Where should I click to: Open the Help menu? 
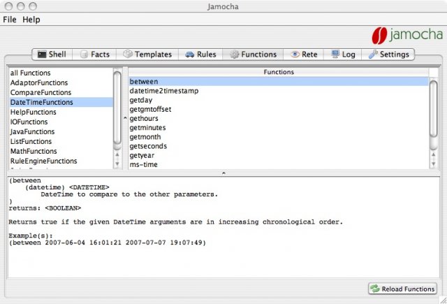[31, 20]
